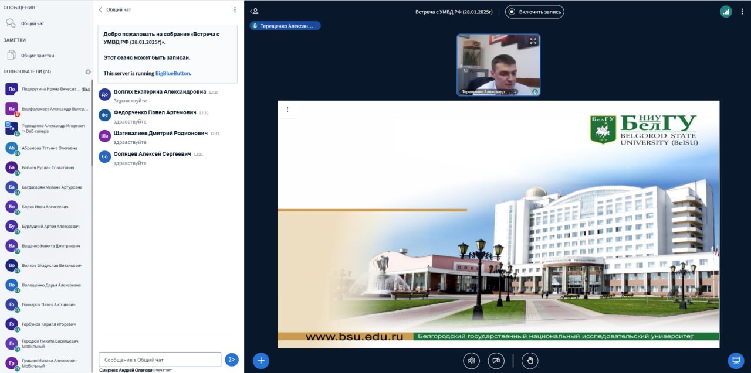
Task: Toggle webcam sharing button
Action: point(496,361)
